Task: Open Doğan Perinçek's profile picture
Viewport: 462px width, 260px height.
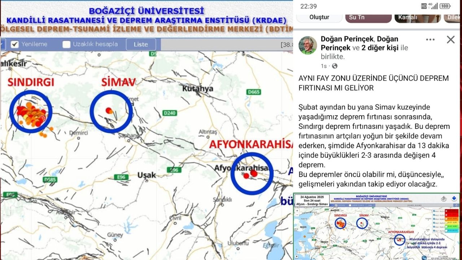Action: [308, 45]
